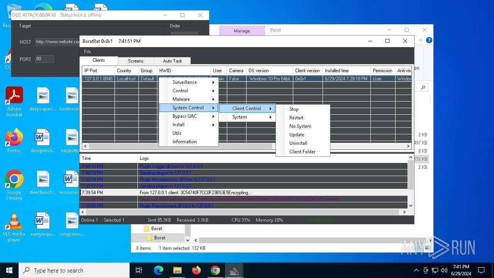Sort by the Permission column header
Image resolution: width=494 pixels, height=278 pixels.
(382, 71)
